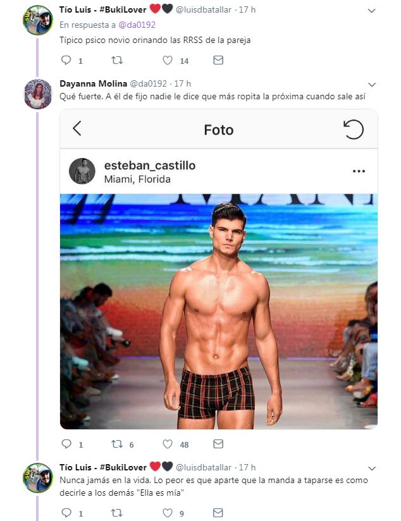The height and width of the screenshot is (521, 401).
Task: Like the tweet with 9 likes
Action: click(168, 513)
